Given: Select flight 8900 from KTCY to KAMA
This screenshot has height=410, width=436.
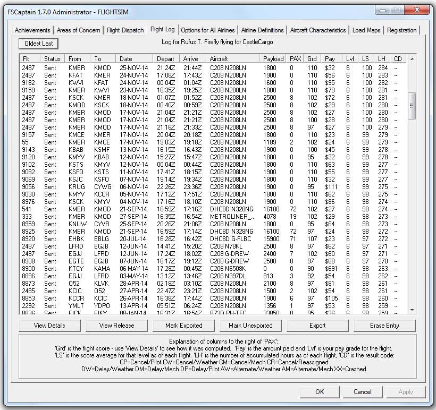Looking at the screenshot, I should pyautogui.click(x=213, y=269).
